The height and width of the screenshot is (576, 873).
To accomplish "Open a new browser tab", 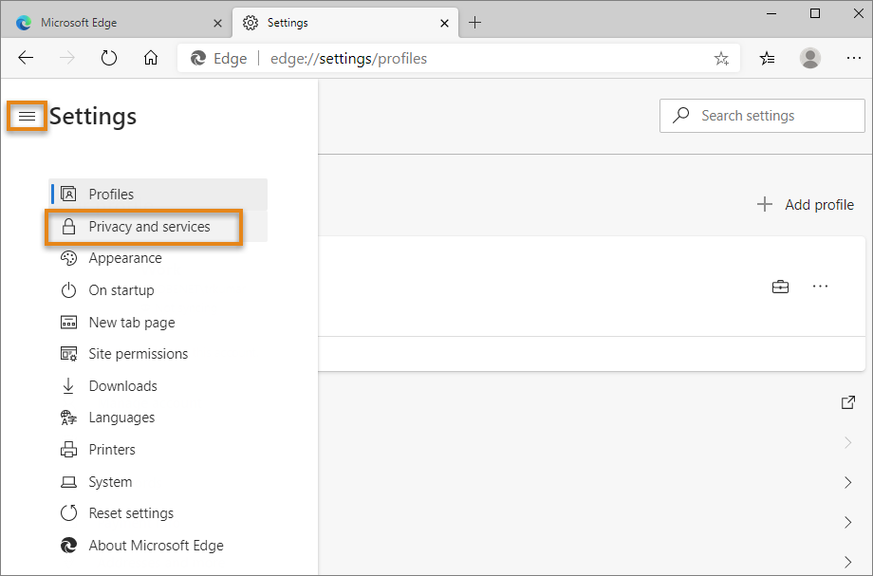I will tap(474, 23).
